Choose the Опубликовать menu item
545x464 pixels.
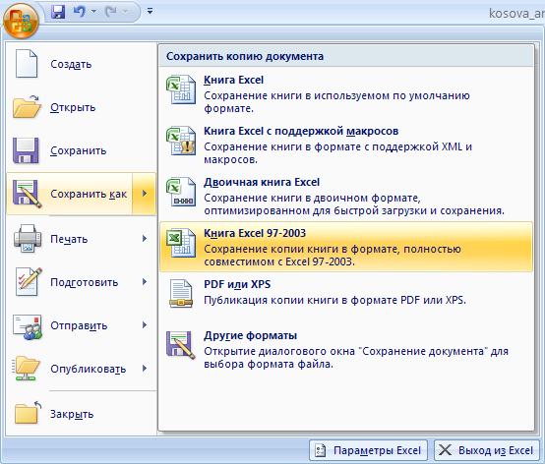pyautogui.click(x=82, y=369)
